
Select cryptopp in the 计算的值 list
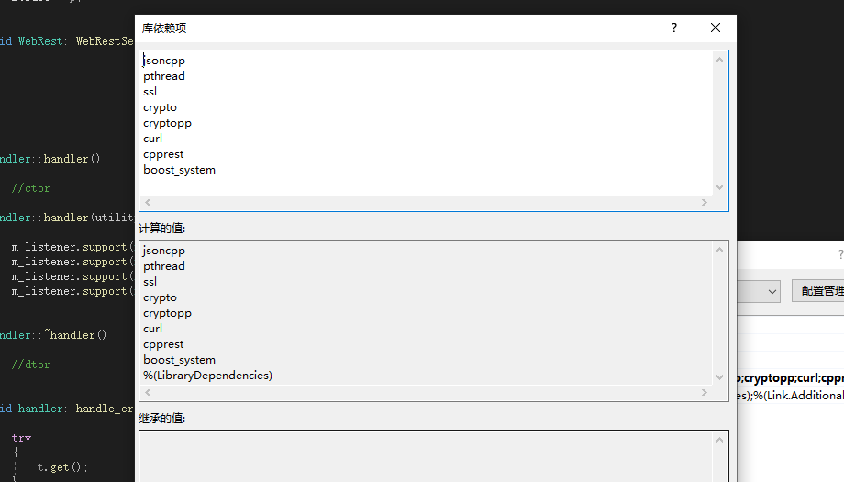(x=167, y=313)
